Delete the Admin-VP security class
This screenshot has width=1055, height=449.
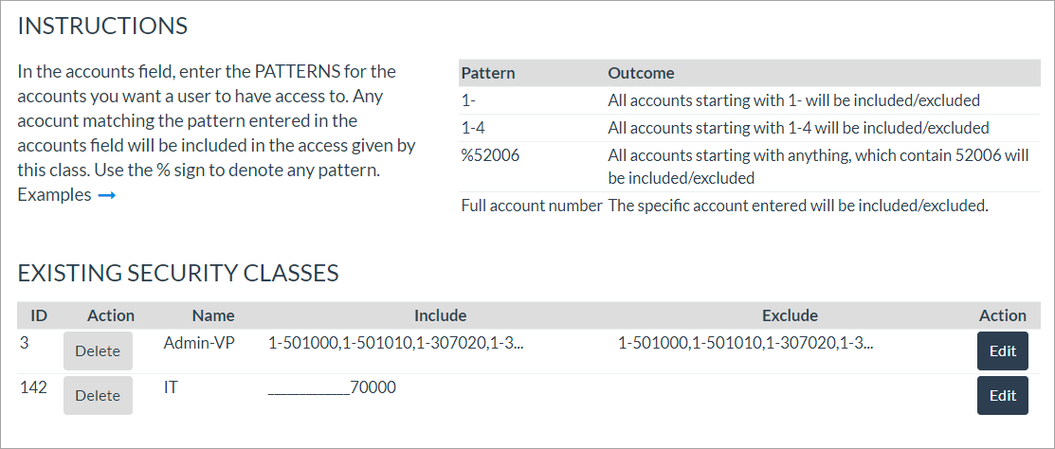98,350
